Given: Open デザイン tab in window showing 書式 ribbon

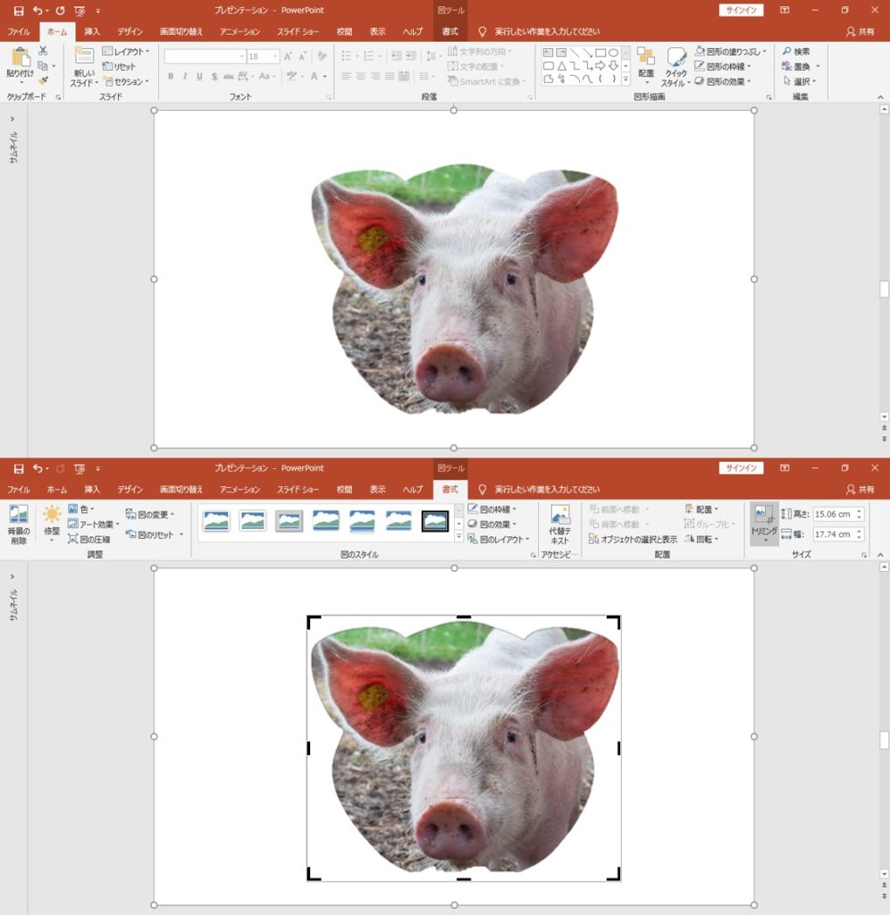Looking at the screenshot, I should 130,490.
